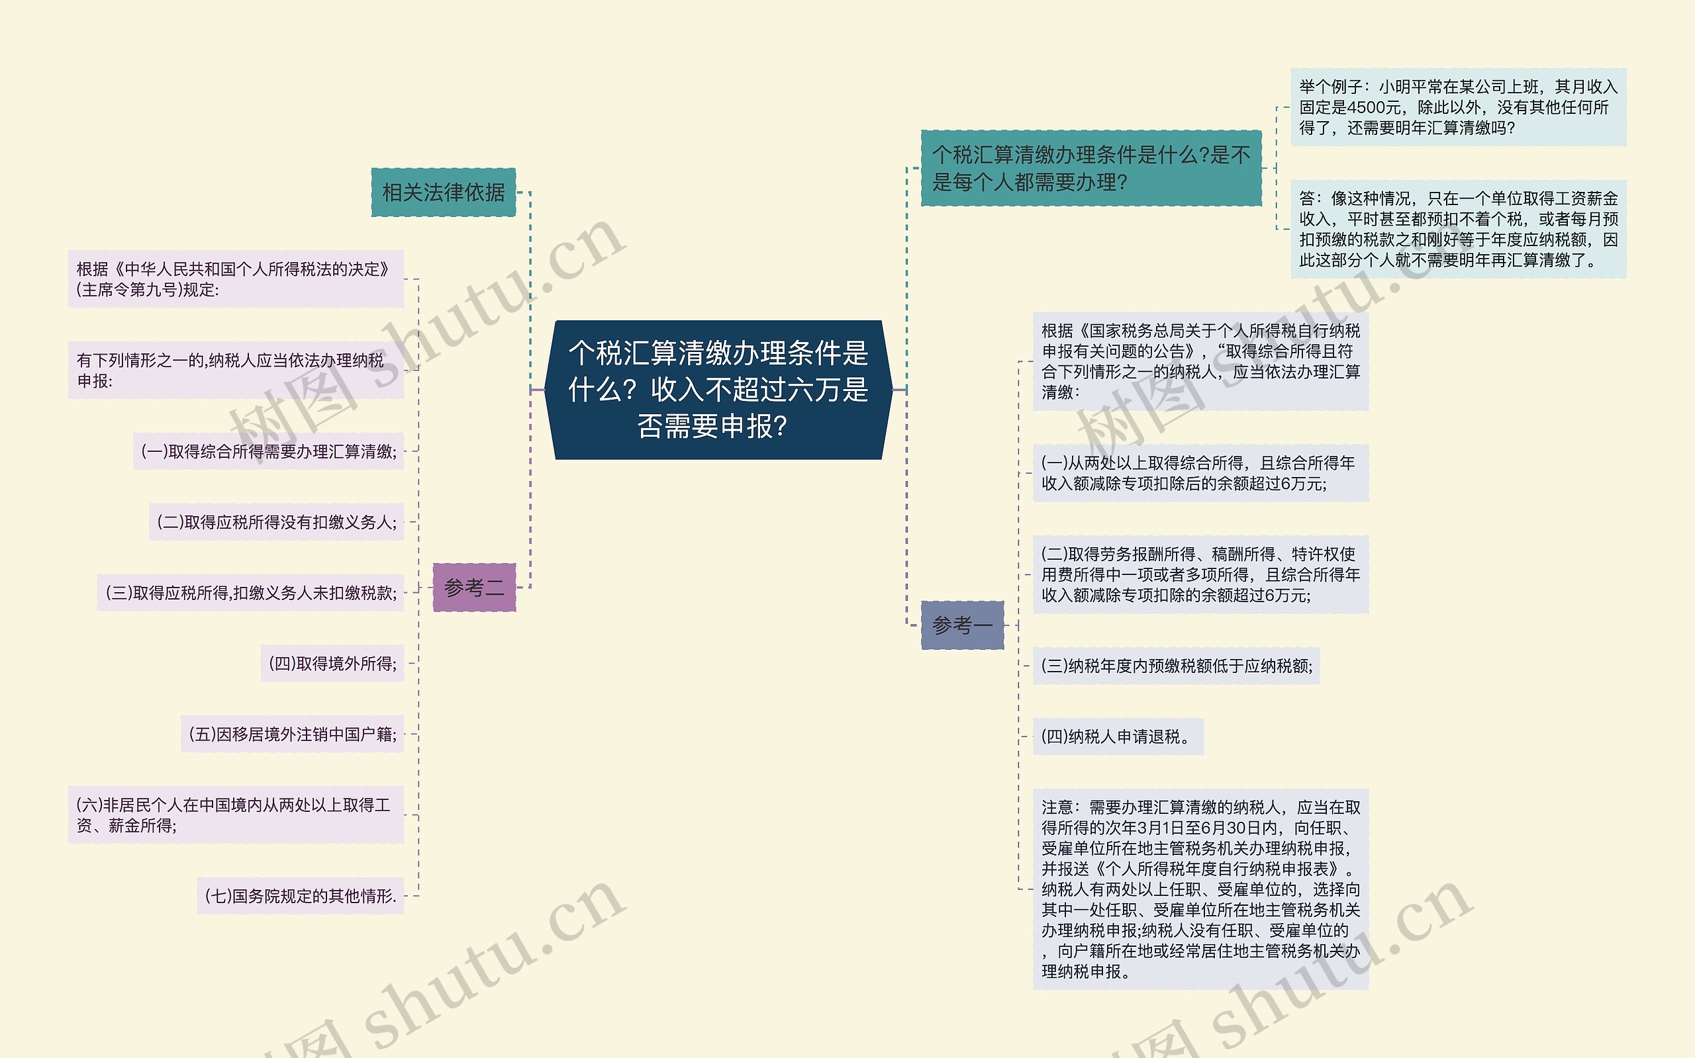
Task: Click item (五)因移居境外注销中国户籍
Action: tap(293, 734)
